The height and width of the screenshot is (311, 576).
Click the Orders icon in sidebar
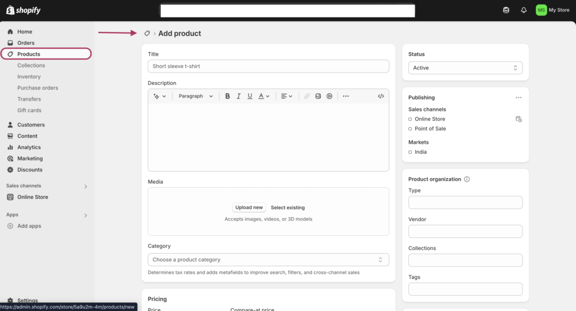tap(10, 43)
